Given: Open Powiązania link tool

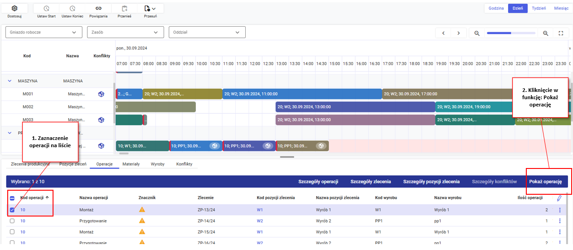Looking at the screenshot, I should 98,9.
